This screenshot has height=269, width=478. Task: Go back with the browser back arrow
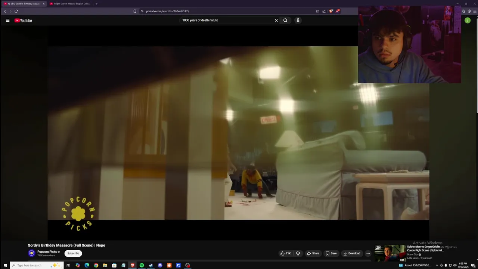pyautogui.click(x=5, y=11)
